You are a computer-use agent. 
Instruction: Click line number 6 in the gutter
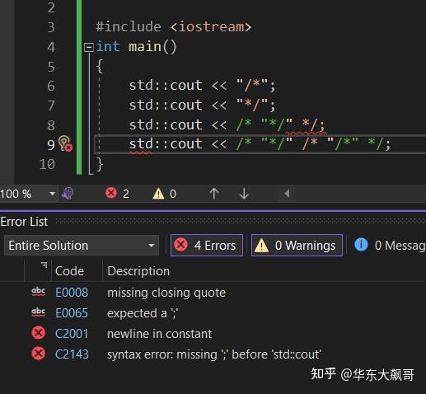[x=51, y=86]
